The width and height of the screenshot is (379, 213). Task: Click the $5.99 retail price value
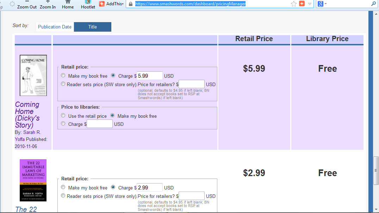254,69
